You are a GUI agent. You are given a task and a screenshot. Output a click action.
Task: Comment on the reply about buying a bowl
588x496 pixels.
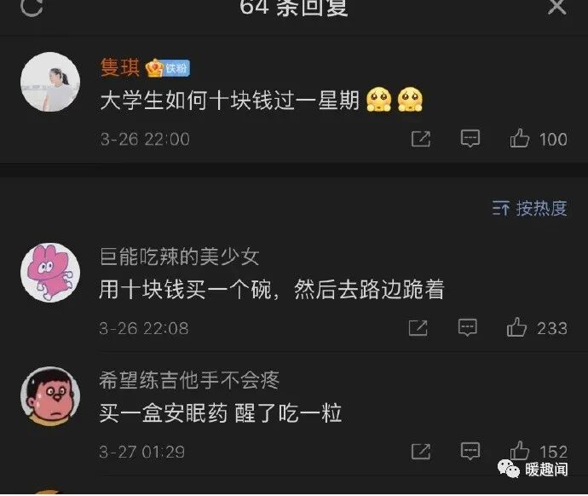point(468,327)
